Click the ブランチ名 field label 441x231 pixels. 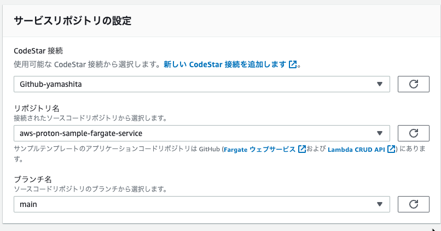(33, 179)
